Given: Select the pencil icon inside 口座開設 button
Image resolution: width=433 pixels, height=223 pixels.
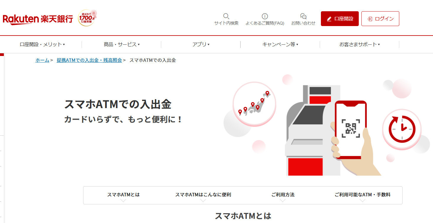Looking at the screenshot, I should (x=329, y=18).
